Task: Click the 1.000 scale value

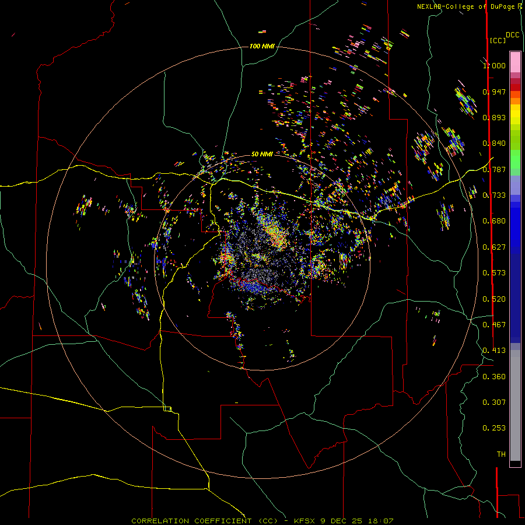Action: click(494, 65)
